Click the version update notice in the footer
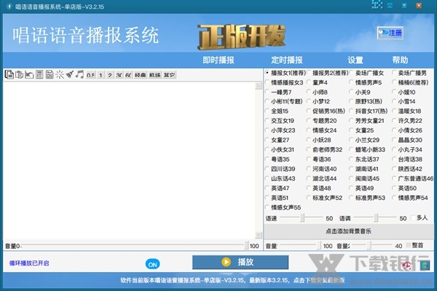 click(232, 280)
